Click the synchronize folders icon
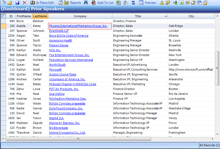Screen dimensions: 220x149 tap(193, 2)
